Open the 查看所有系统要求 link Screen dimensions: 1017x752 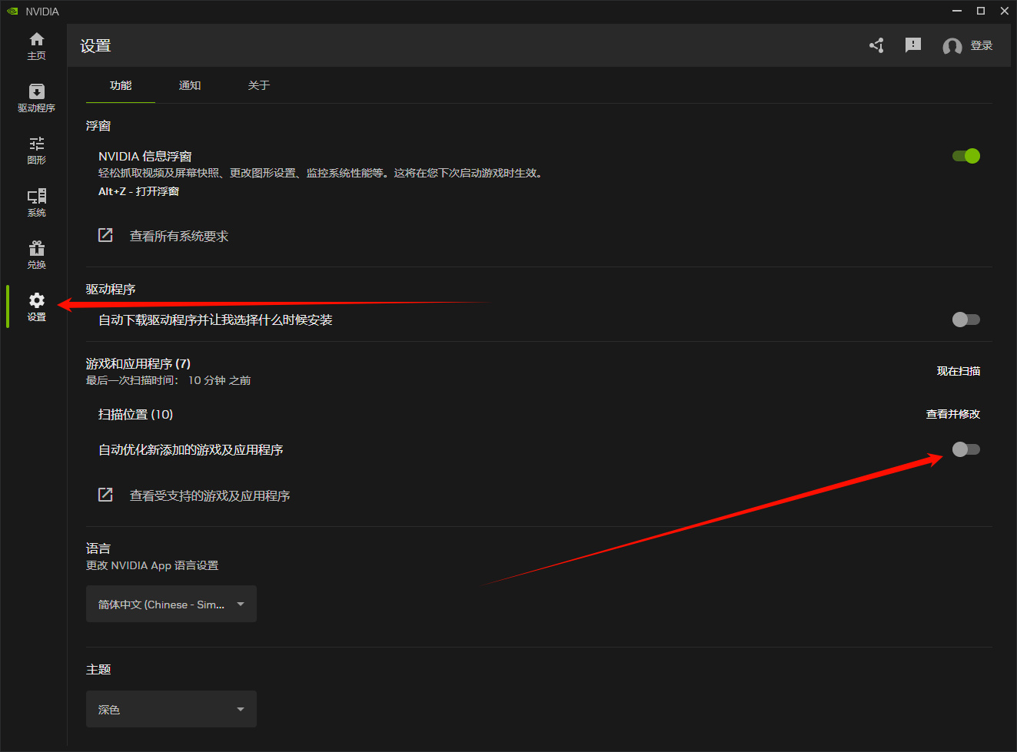[179, 237]
